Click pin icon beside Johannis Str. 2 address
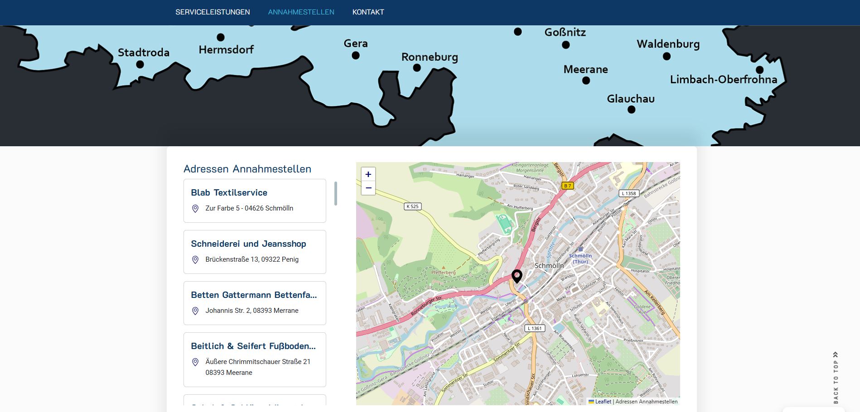The width and height of the screenshot is (860, 412). pos(195,311)
